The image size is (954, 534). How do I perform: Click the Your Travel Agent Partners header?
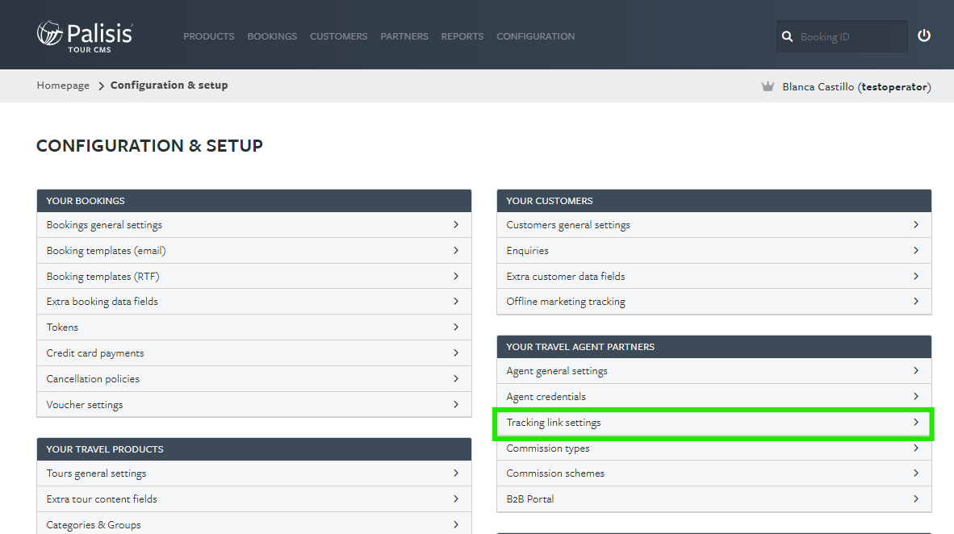pyautogui.click(x=714, y=347)
